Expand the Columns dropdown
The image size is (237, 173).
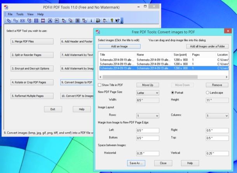click(217, 116)
